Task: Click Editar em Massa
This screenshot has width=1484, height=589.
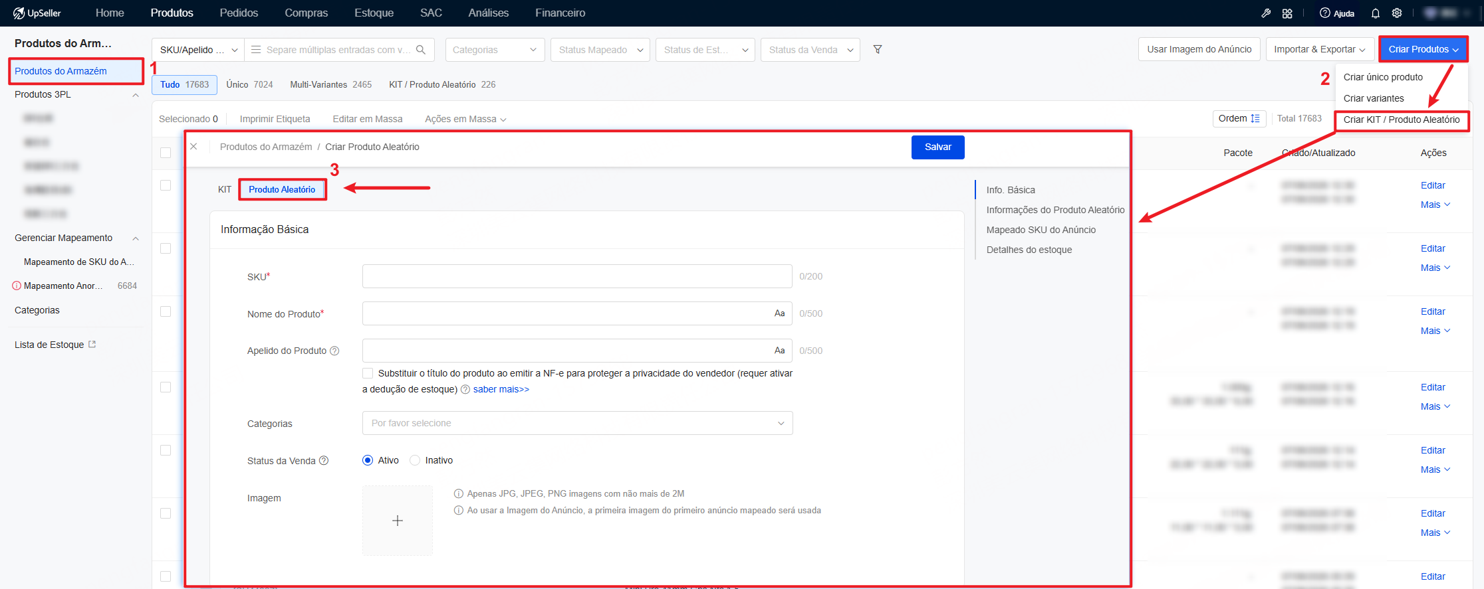Action: [x=367, y=120]
